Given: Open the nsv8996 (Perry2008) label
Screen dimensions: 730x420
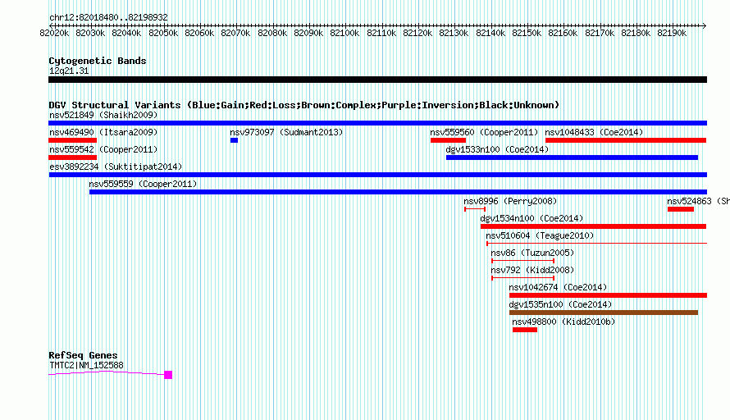Looking at the screenshot, I should tap(510, 201).
